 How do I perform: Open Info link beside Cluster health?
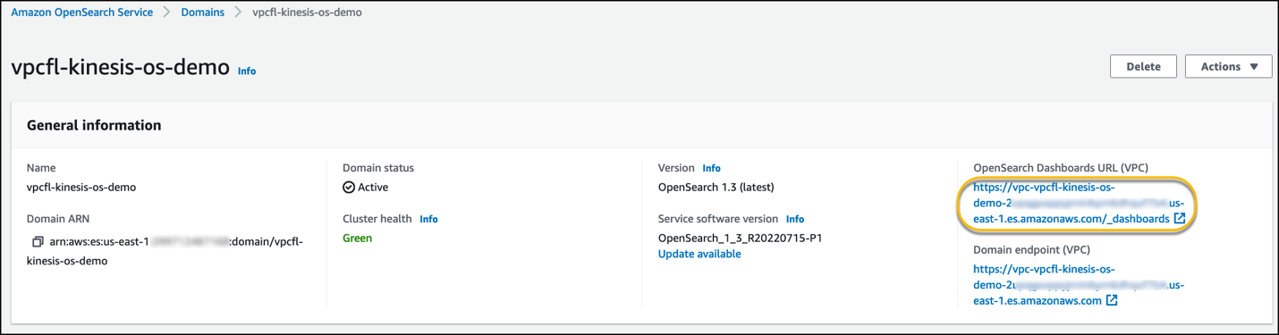click(428, 219)
